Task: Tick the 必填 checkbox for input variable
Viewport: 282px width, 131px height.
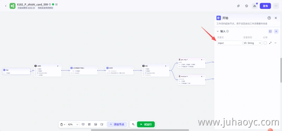Action: [265, 43]
